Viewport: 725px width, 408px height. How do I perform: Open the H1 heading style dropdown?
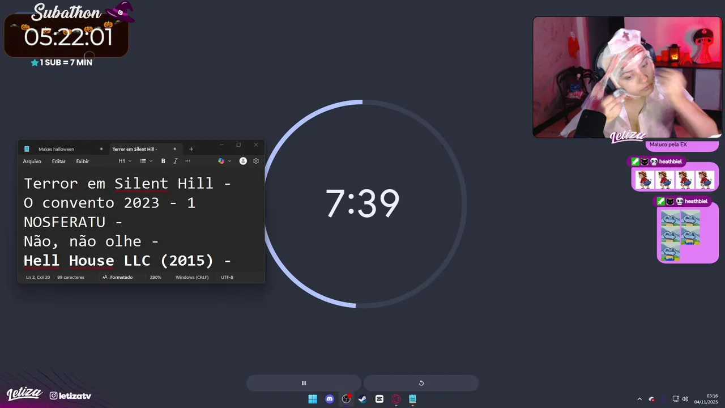click(125, 161)
